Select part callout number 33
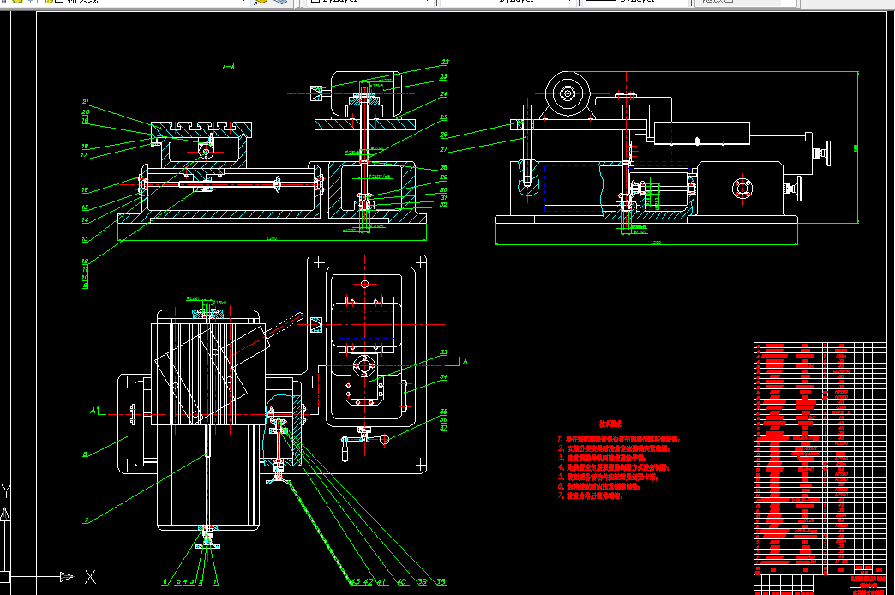The image size is (895, 595). [x=443, y=352]
